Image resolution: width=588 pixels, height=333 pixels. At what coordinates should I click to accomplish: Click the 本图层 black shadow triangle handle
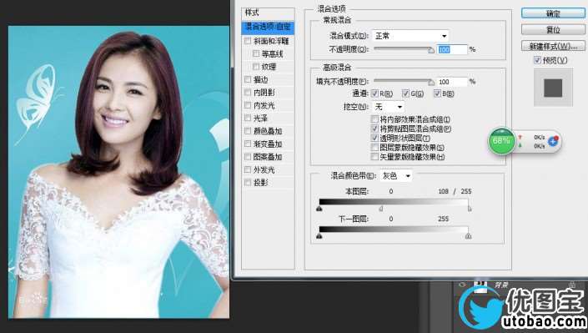(319, 209)
